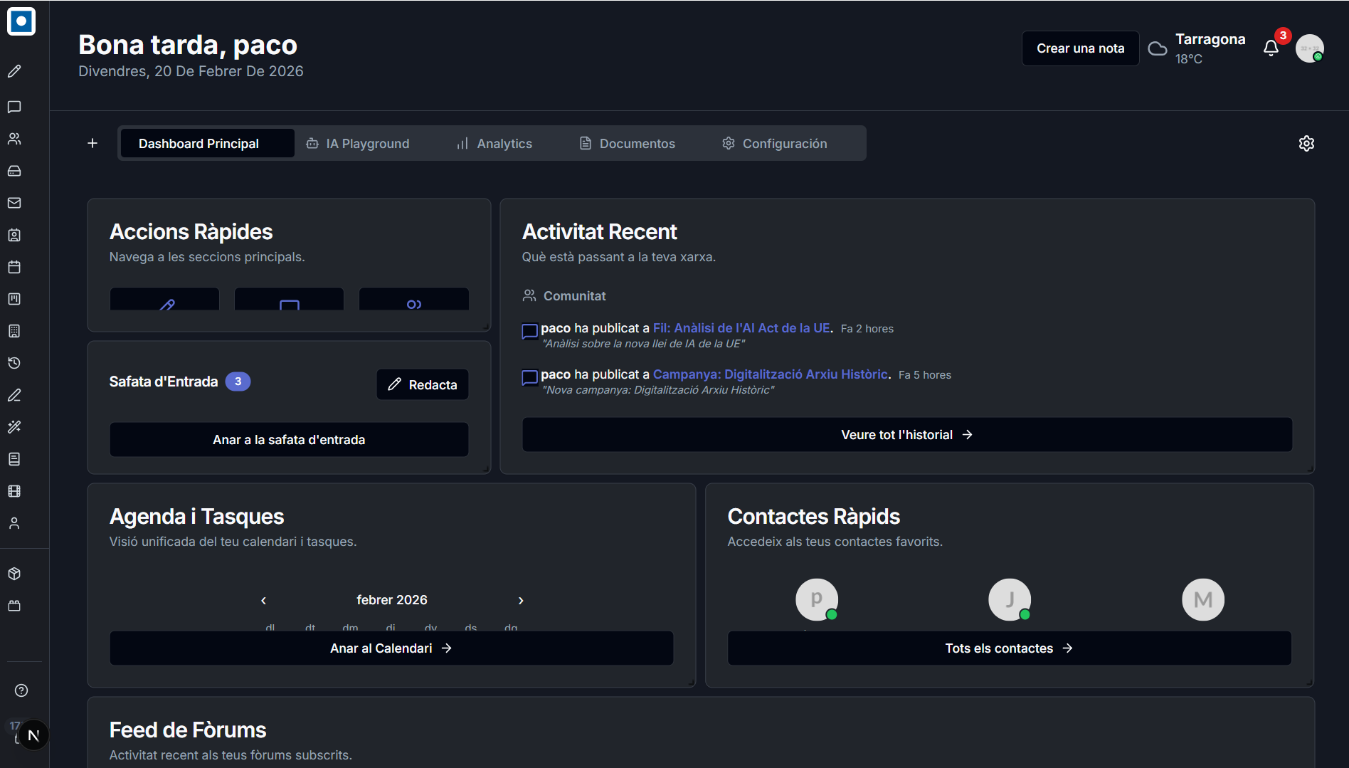Click the febrer 2026 month label
The image size is (1349, 768).
point(392,600)
